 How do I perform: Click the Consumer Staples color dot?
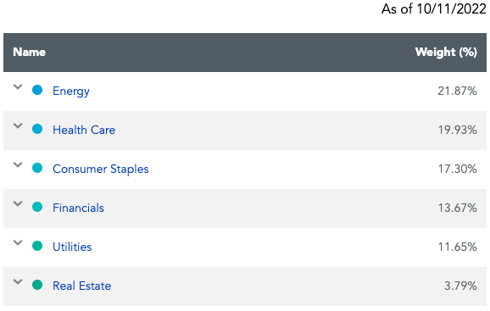point(37,168)
